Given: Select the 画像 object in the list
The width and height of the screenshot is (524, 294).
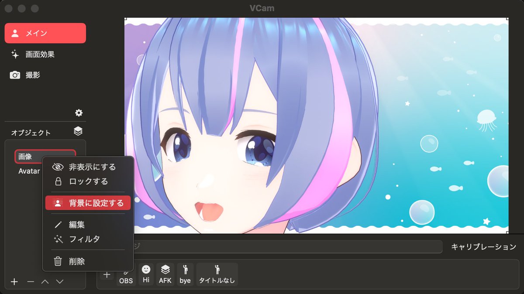Looking at the screenshot, I should [x=45, y=157].
